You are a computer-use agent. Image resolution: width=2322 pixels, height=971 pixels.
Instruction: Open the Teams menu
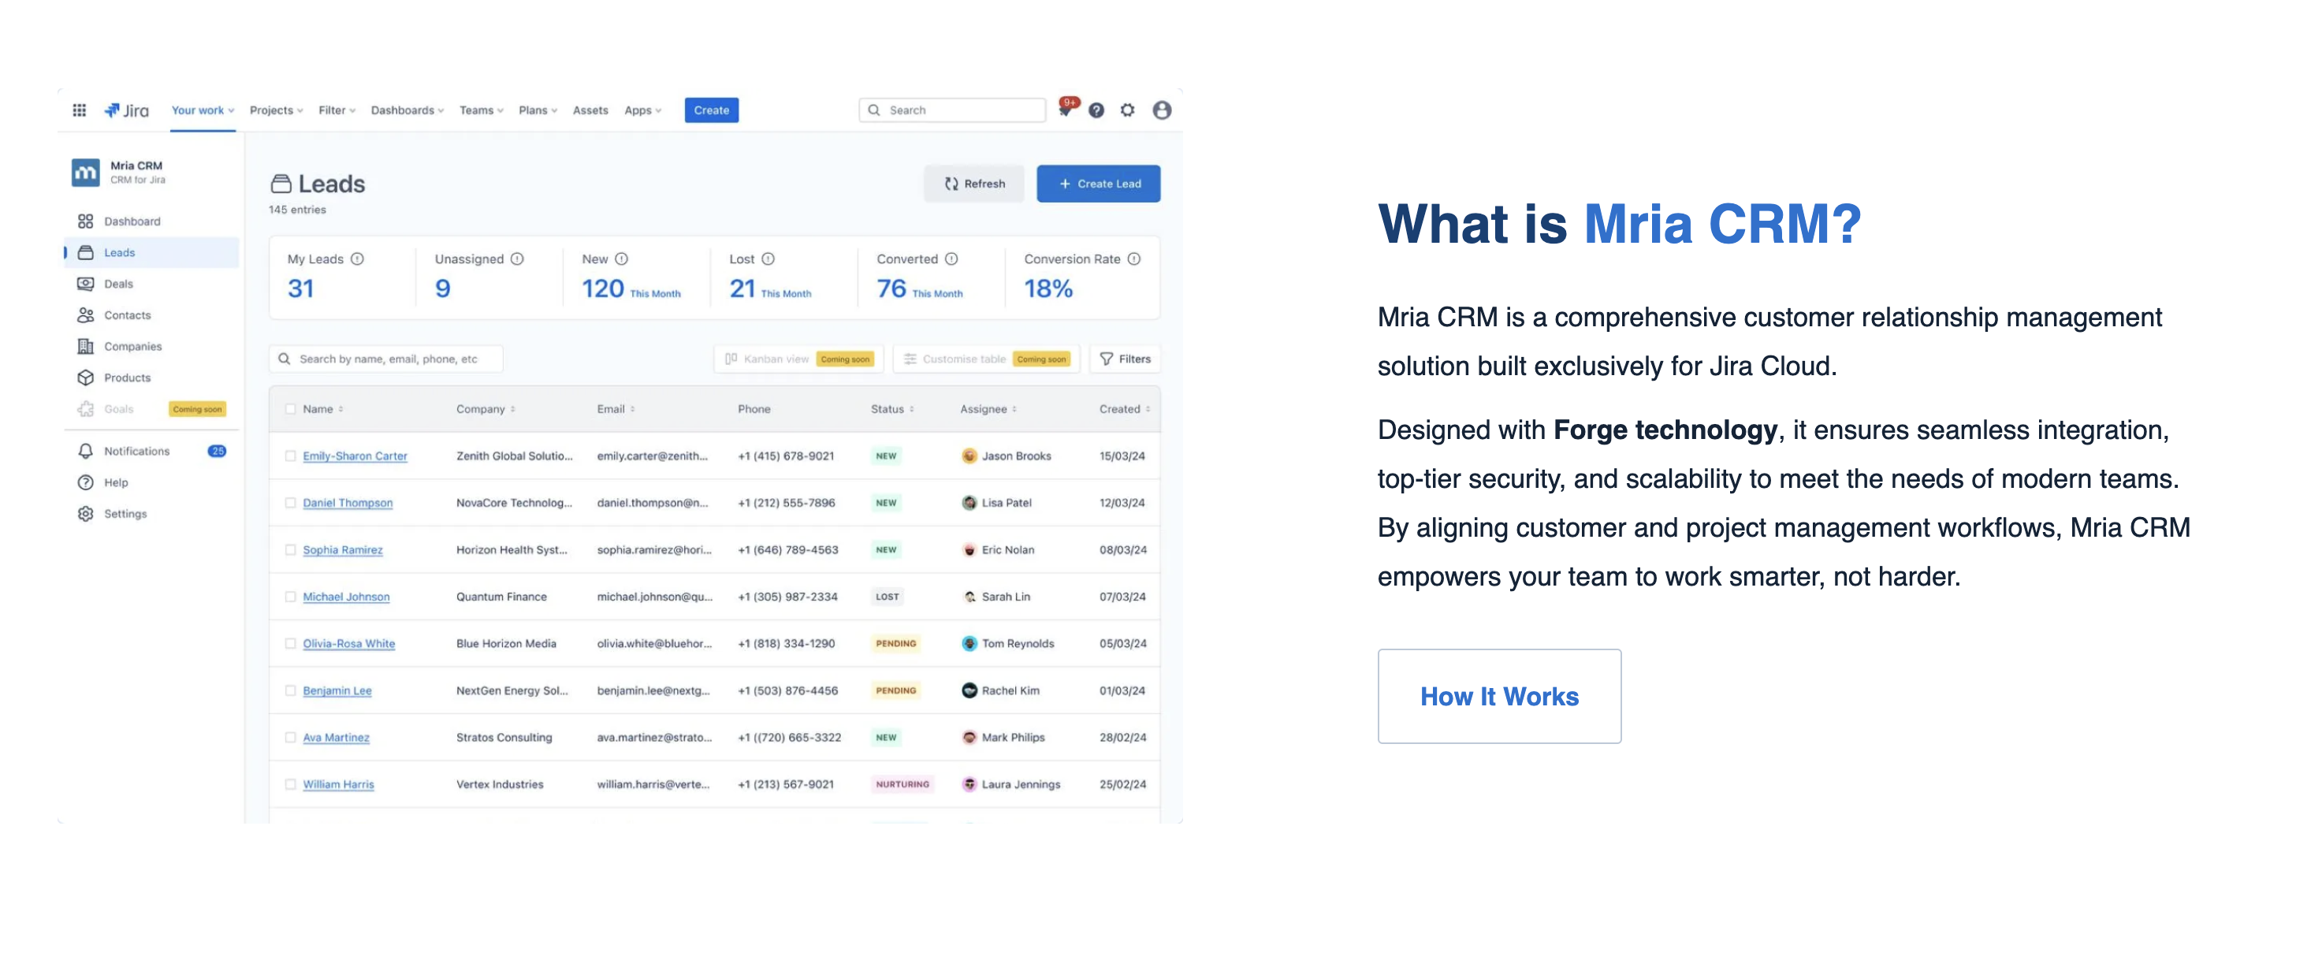click(x=479, y=109)
